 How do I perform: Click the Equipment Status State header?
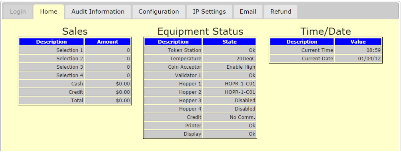click(x=229, y=42)
